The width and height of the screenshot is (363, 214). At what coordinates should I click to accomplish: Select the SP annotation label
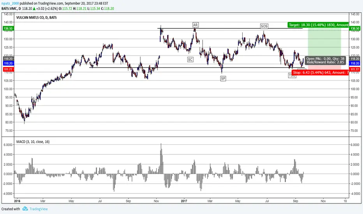(223, 79)
